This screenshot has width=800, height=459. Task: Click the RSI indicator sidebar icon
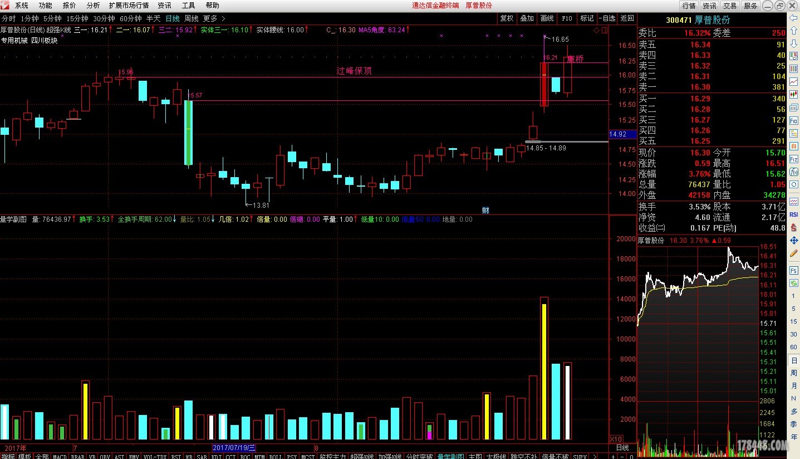794,214
